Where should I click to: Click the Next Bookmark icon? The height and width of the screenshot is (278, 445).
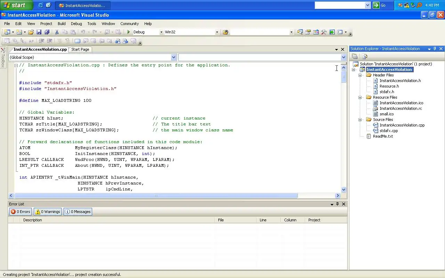click(x=94, y=41)
